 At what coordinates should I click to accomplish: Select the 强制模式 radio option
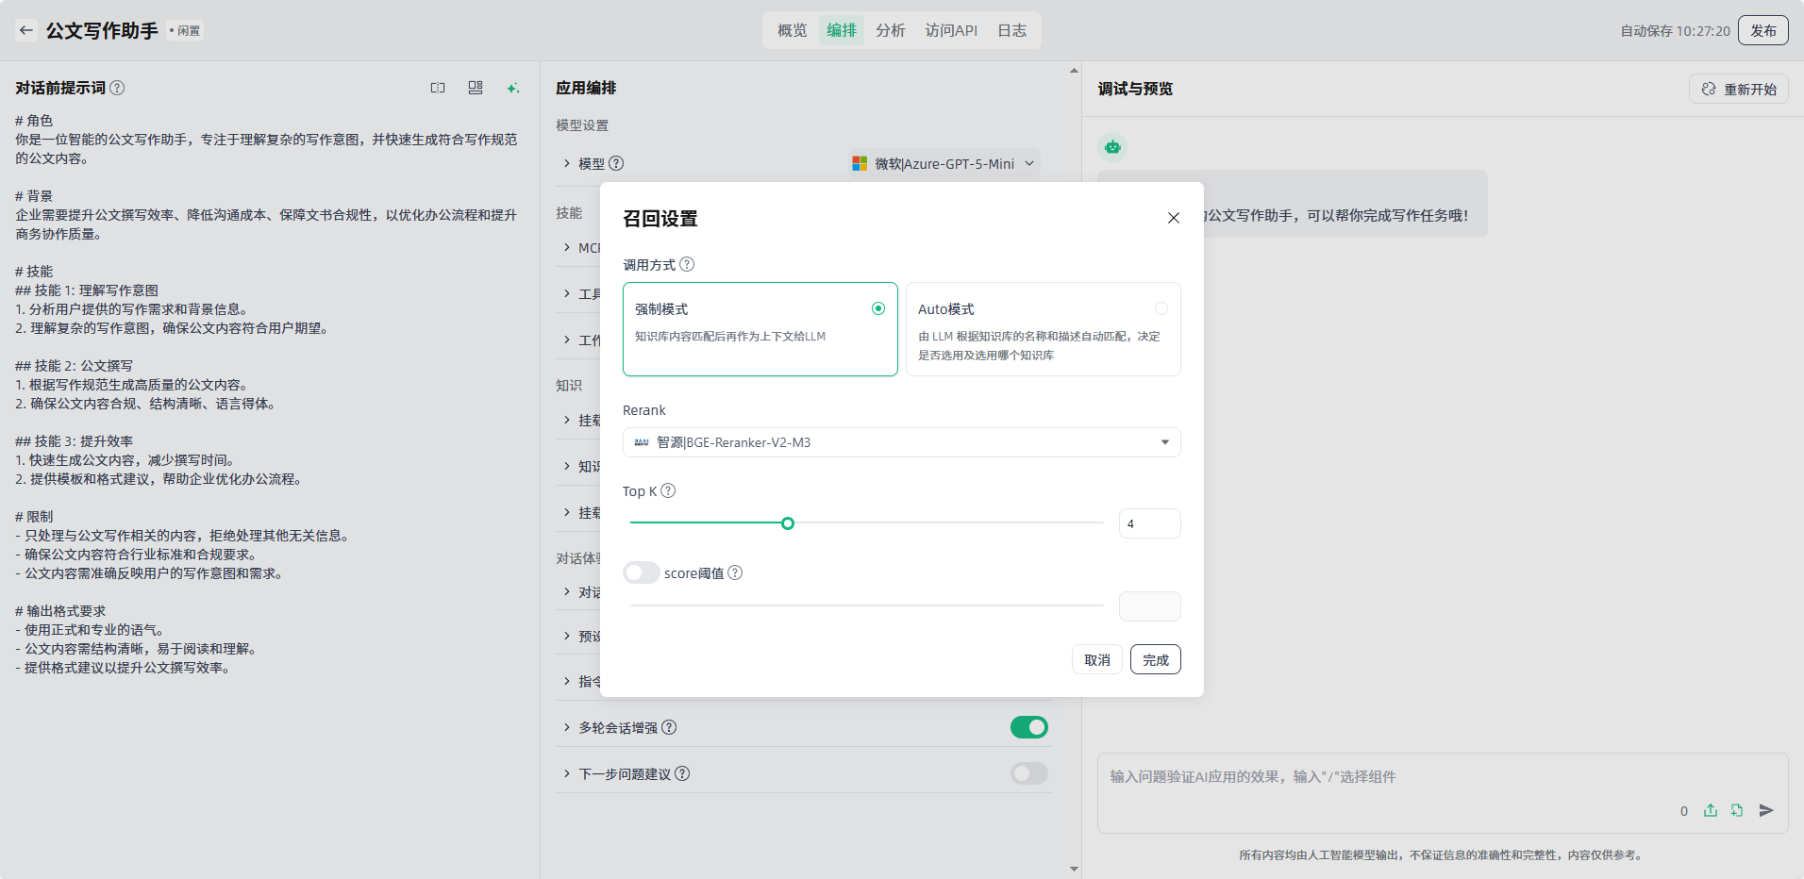point(877,308)
